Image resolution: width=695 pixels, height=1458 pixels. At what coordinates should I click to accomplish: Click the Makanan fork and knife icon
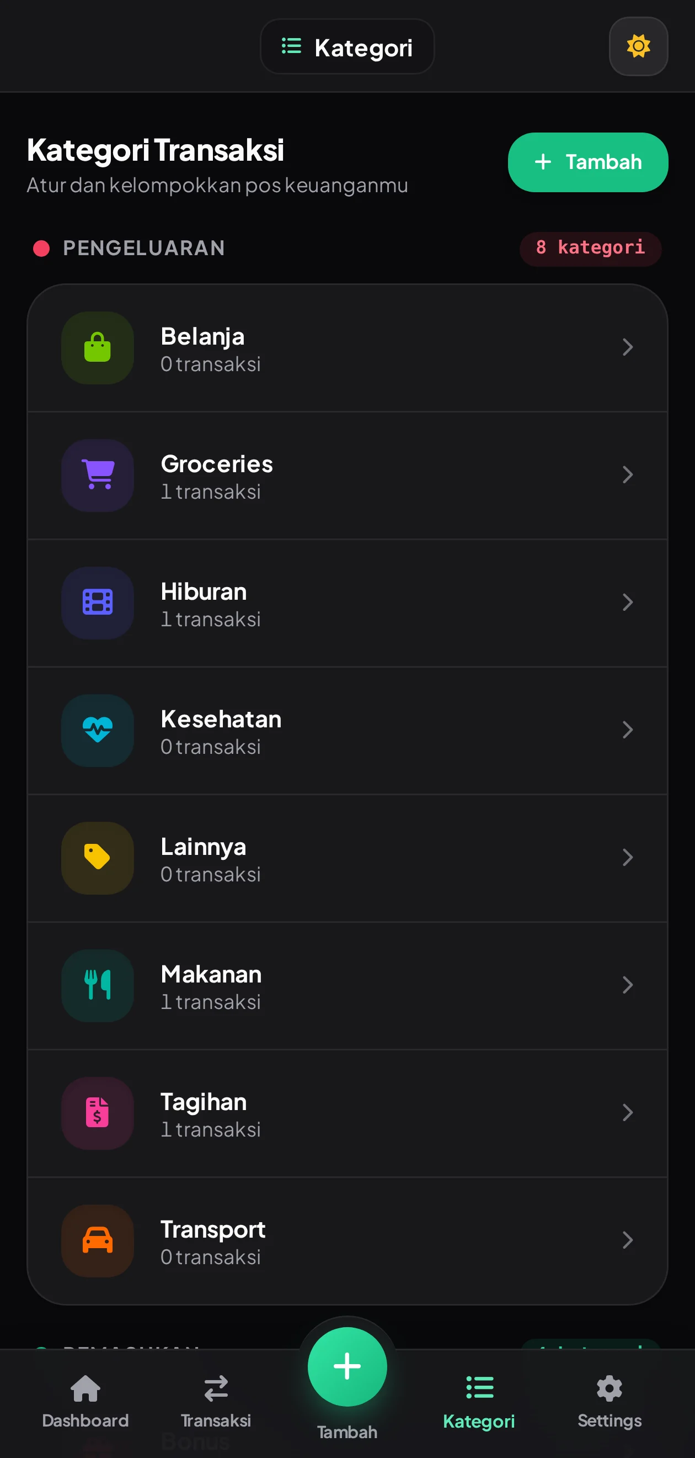tap(98, 985)
